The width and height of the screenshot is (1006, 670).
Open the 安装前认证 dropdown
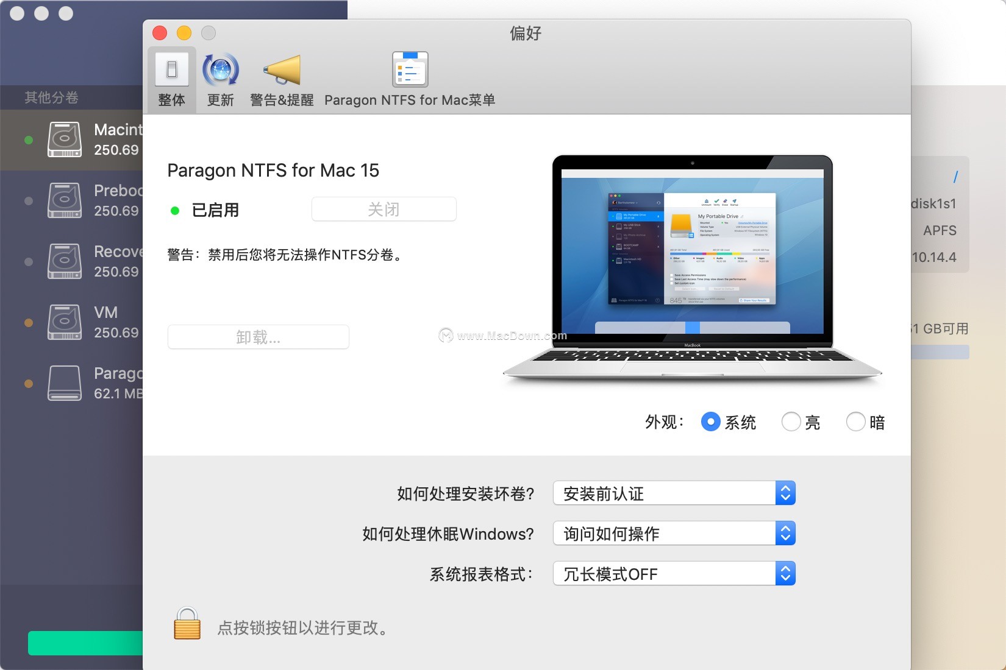674,493
